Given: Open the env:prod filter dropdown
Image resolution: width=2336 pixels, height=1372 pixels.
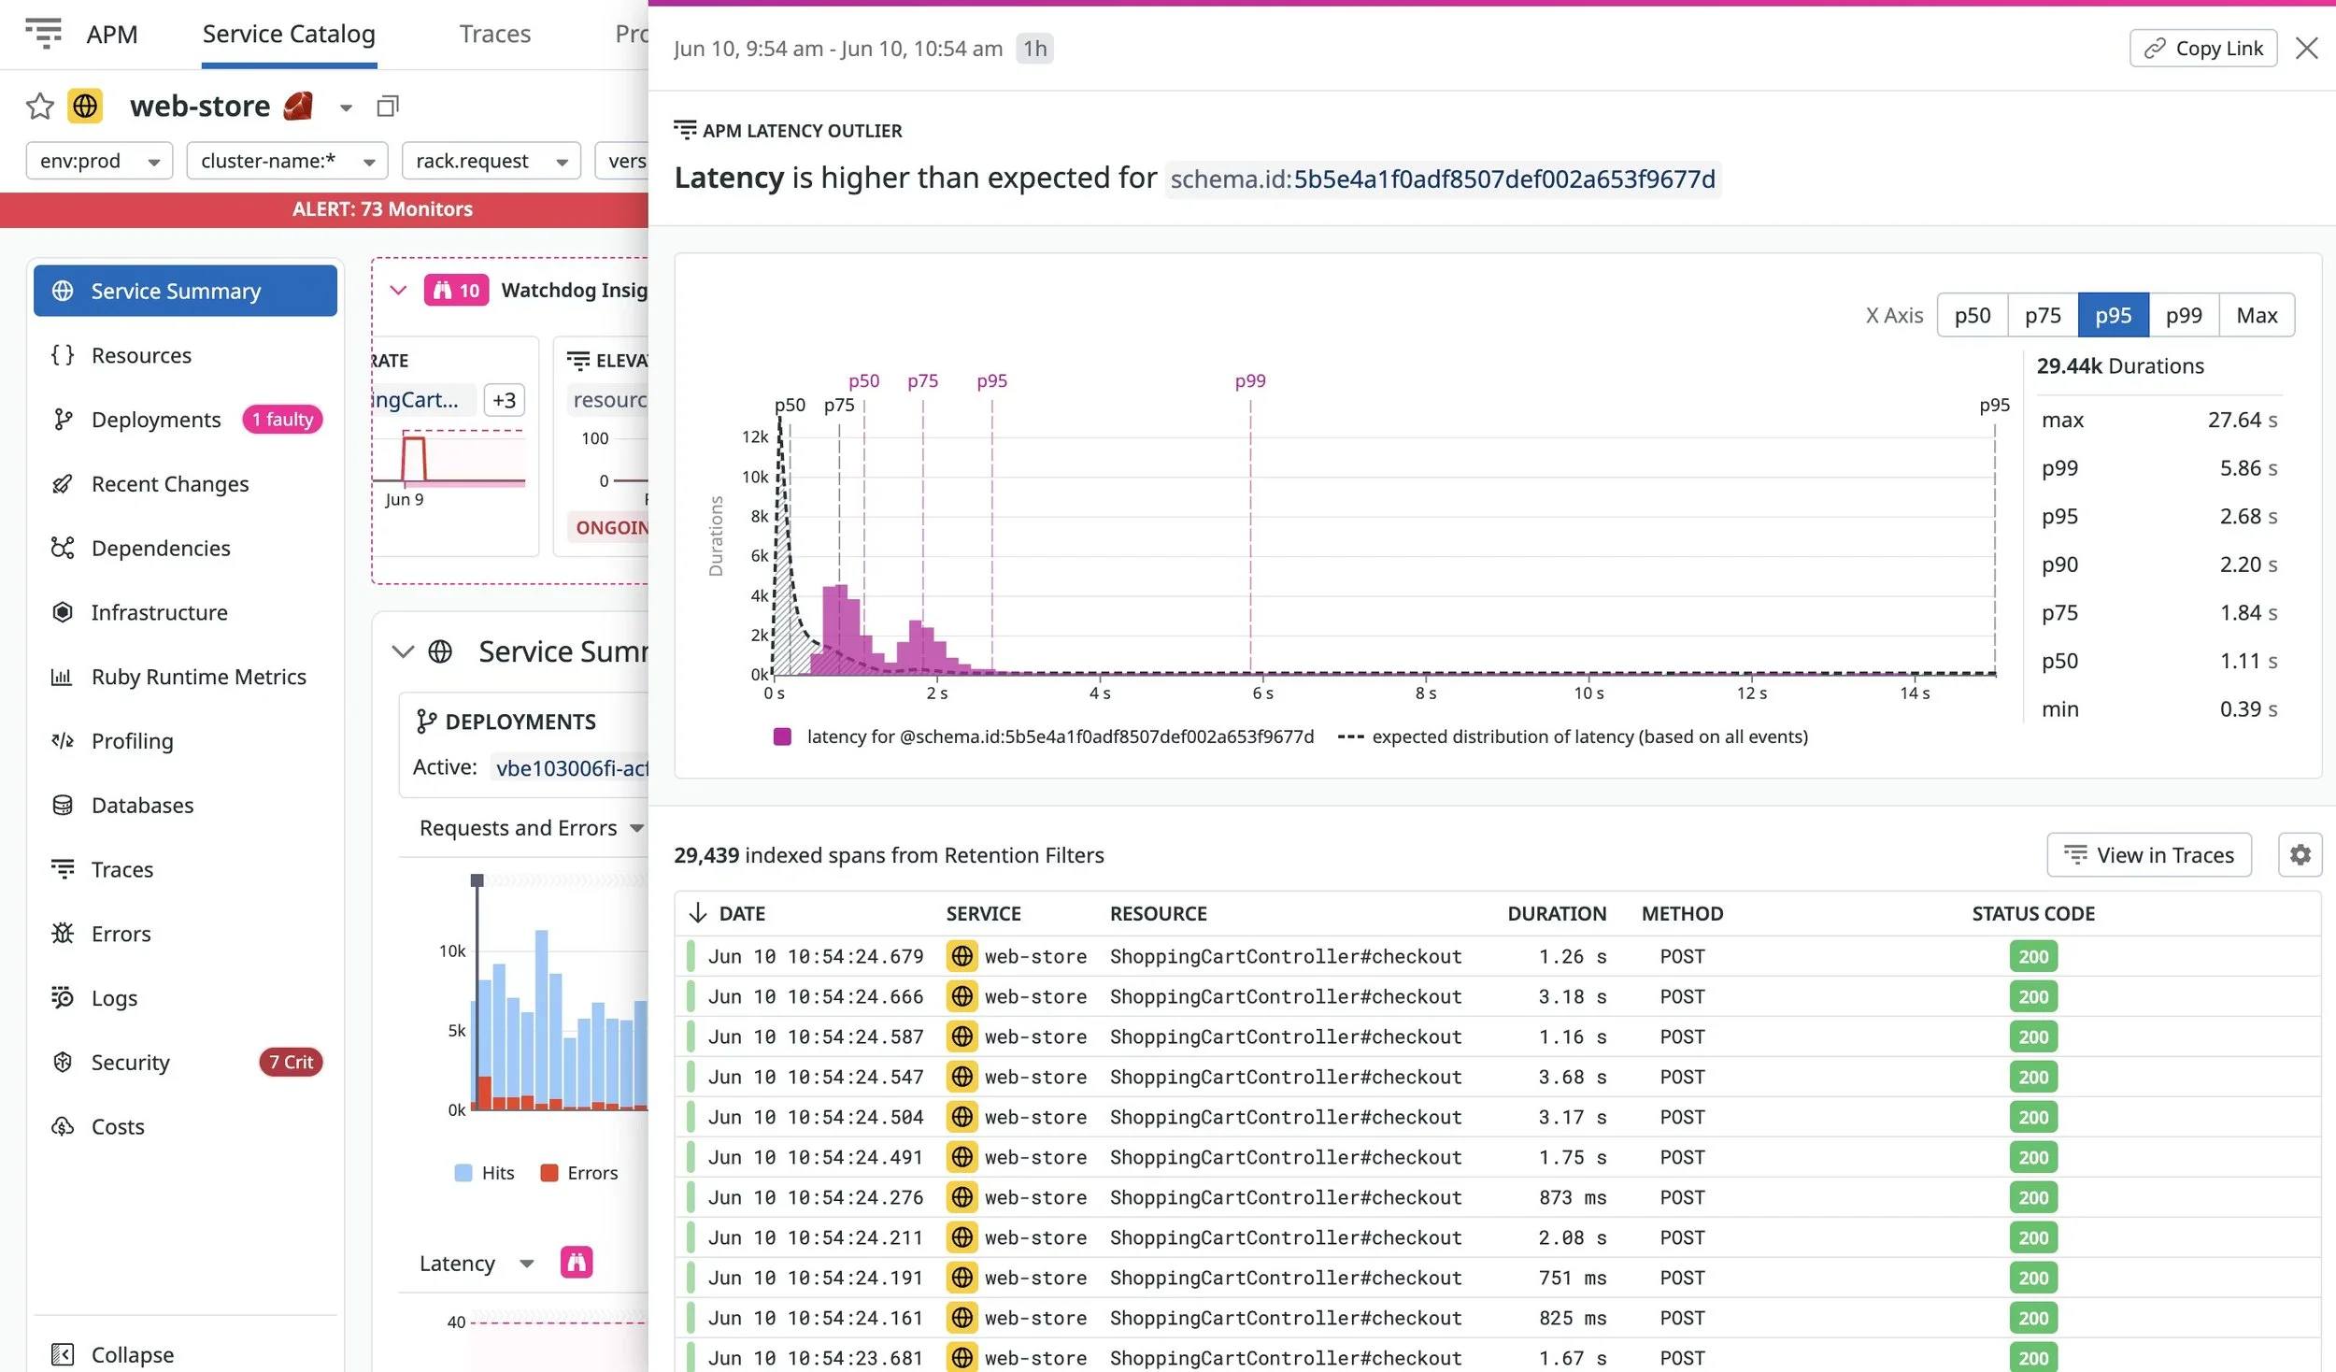Looking at the screenshot, I should tap(98, 160).
